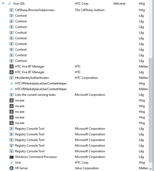Click the HtcIdentityAuthenticator icon
Viewport: 154px width, 171px height.
(x=12, y=78)
